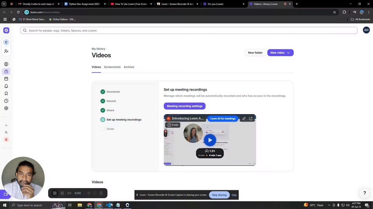The image size is (373, 209).
Task: Open the Chrome apps grid icon
Action: (x=5, y=19)
